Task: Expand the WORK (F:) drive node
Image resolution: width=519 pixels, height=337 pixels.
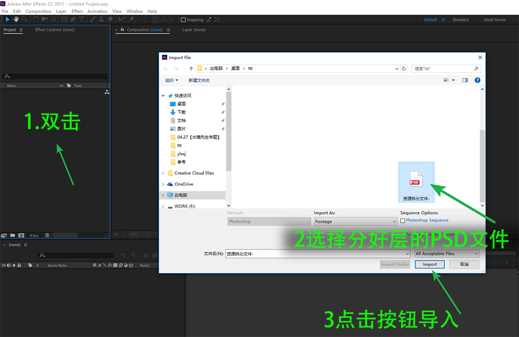Action: [x=163, y=206]
